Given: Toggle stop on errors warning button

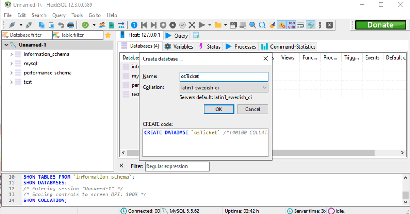Looking at the screenshot, I should tap(281, 25).
